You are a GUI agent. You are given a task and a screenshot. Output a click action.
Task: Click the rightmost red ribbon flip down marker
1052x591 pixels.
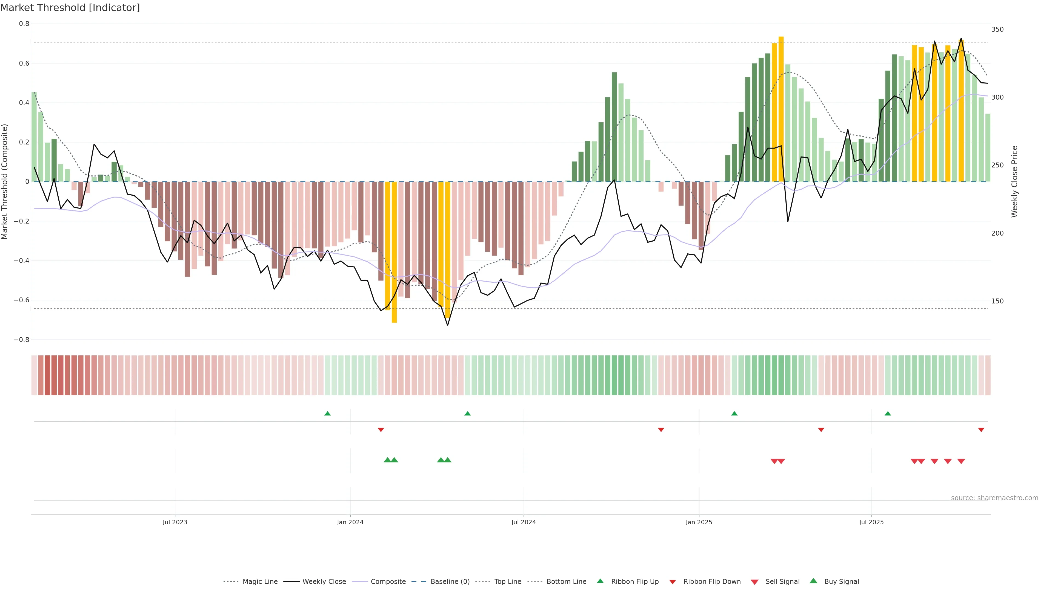pyautogui.click(x=981, y=430)
